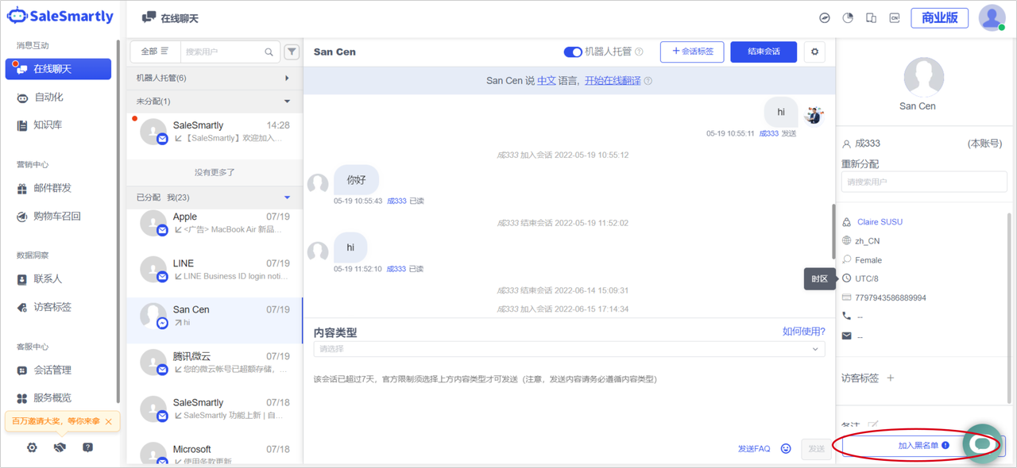
Task: Click the emoji smiley icon
Action: (x=786, y=448)
